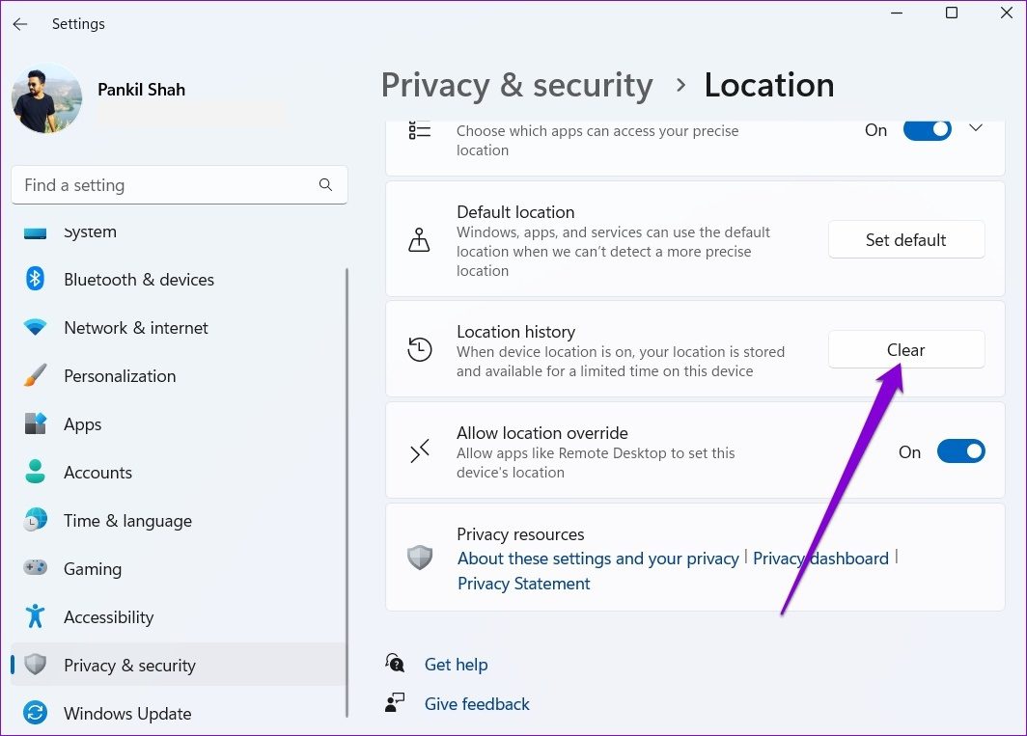This screenshot has height=736, width=1027.
Task: Open the Privacy dashboard link
Action: coord(820,559)
